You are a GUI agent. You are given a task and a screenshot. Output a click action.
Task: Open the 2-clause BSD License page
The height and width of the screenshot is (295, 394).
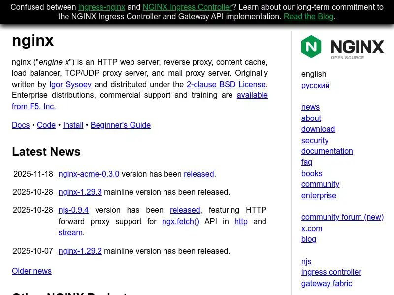tap(226, 84)
